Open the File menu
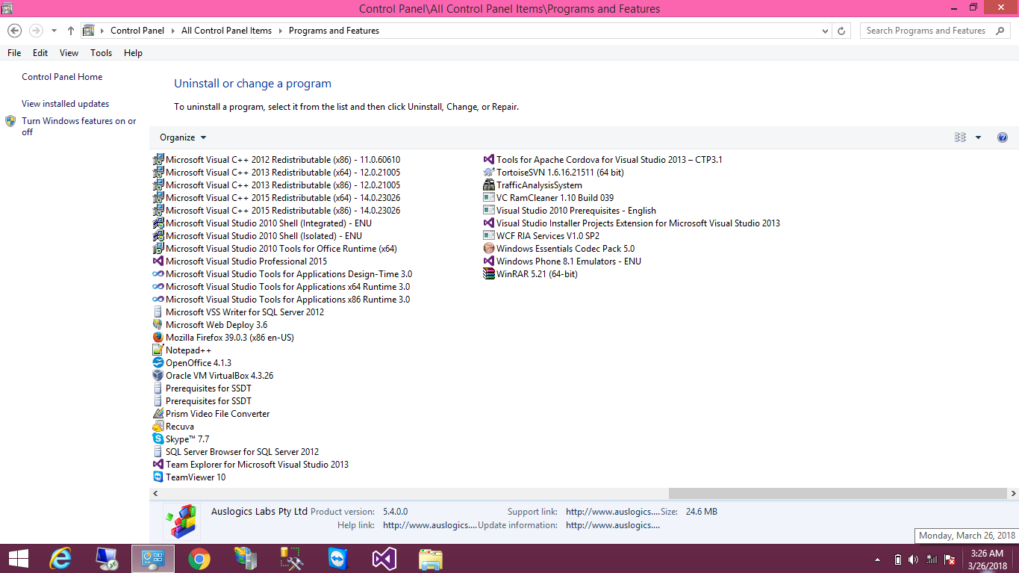Image resolution: width=1019 pixels, height=573 pixels. click(x=14, y=53)
